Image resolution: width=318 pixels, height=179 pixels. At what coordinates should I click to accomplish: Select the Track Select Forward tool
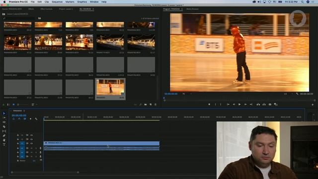4,118
